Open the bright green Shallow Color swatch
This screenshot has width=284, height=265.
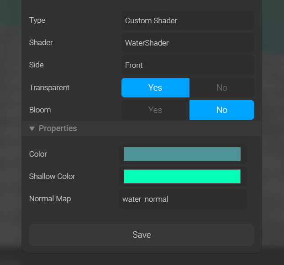point(182,177)
